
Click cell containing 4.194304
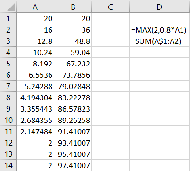(35, 98)
